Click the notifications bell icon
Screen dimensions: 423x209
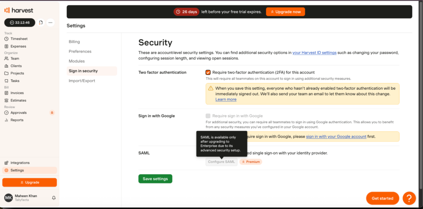54,198
